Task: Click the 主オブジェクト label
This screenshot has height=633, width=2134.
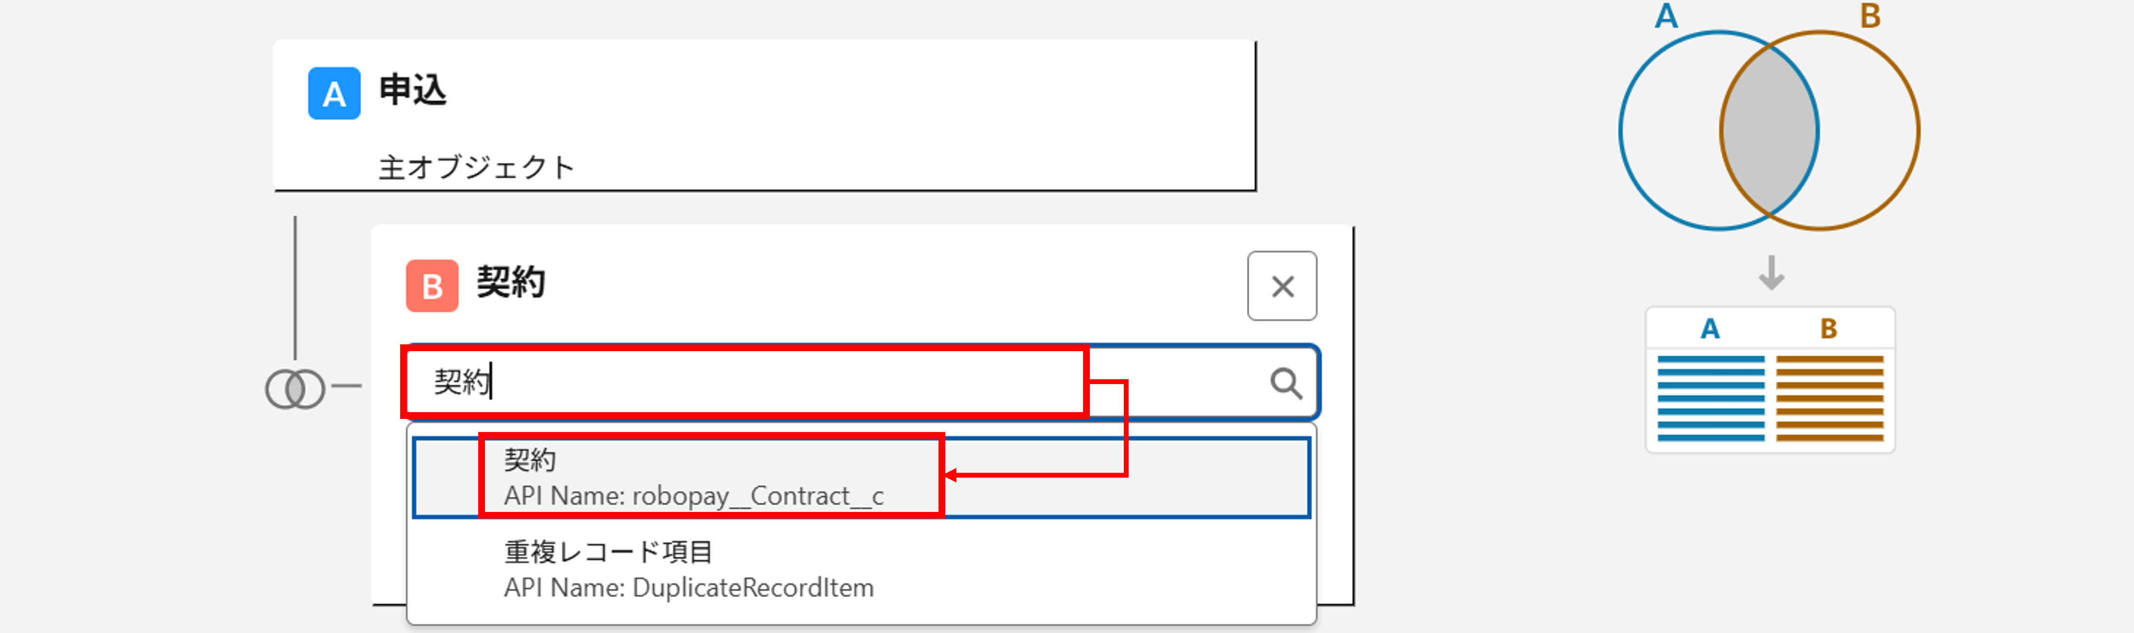Action: pos(476,168)
